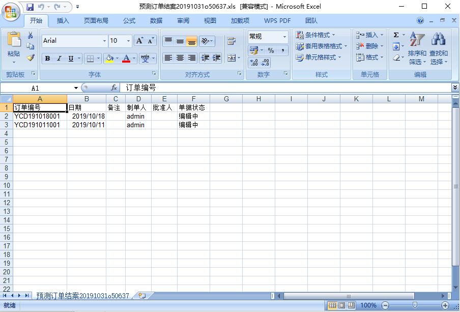The height and width of the screenshot is (312, 460).
Task: Toggle italic formatting
Action: pos(59,59)
